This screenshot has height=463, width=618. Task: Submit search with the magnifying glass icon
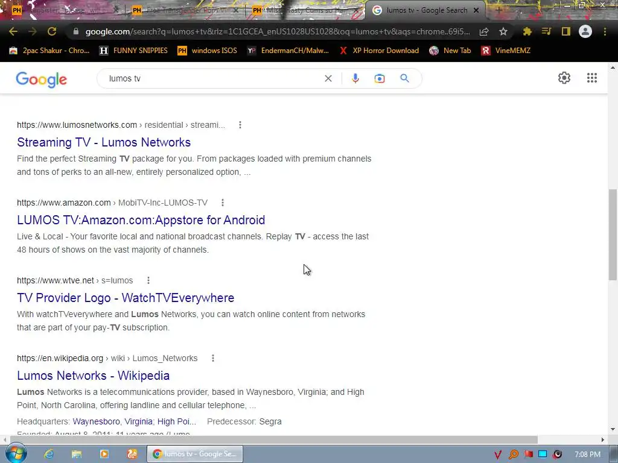tap(404, 78)
